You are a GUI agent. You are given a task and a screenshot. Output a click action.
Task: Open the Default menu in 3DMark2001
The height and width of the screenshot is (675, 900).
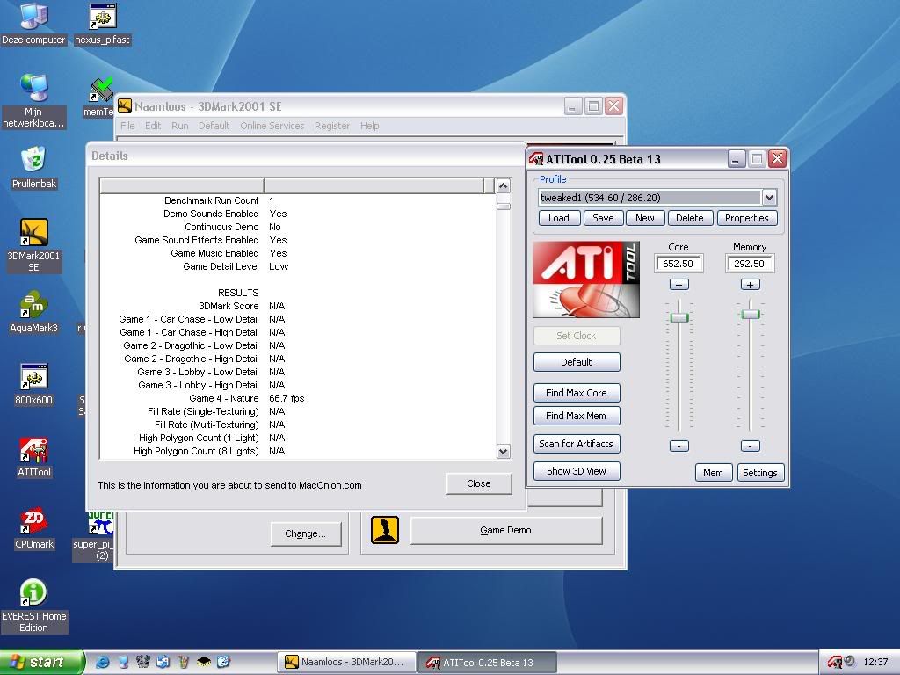click(x=214, y=126)
